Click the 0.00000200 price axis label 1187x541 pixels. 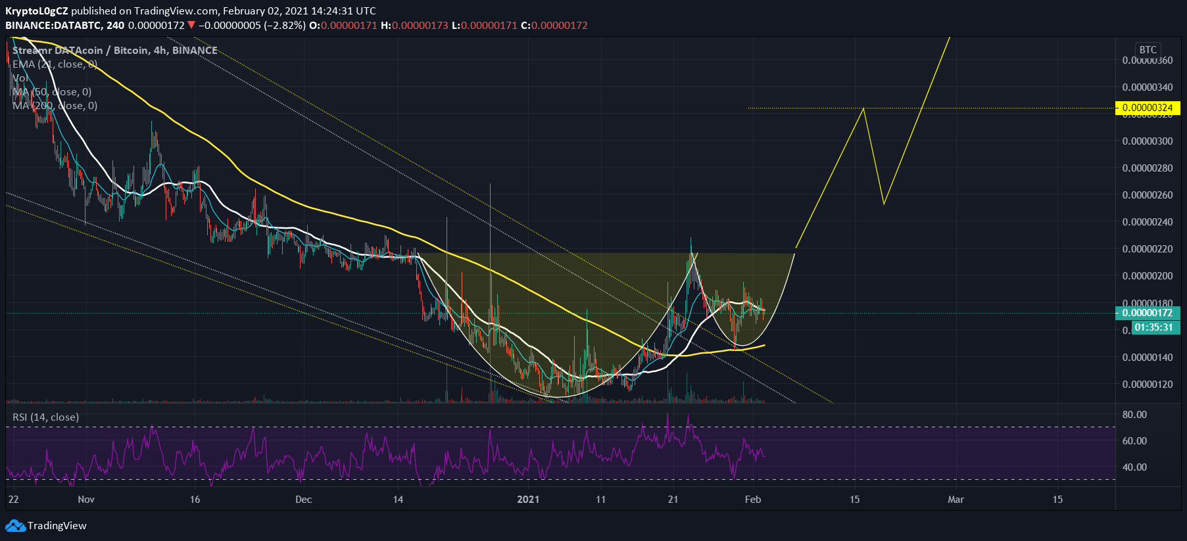pos(1148,276)
